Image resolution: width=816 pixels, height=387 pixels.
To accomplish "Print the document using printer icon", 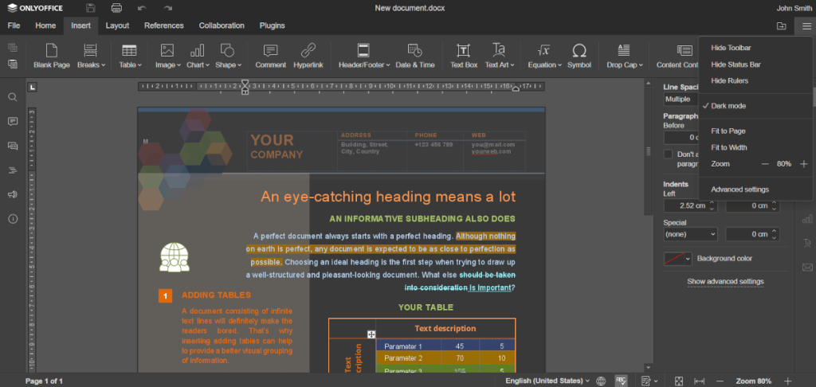I will 116,8.
